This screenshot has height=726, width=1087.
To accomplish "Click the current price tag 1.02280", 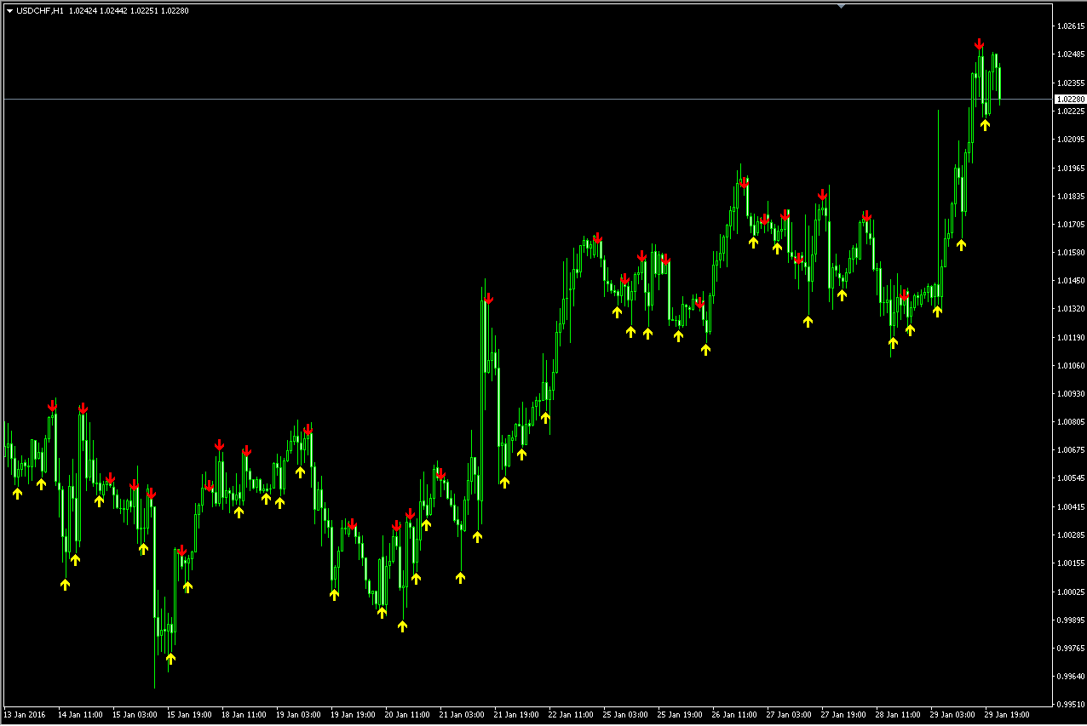I will (x=1070, y=100).
